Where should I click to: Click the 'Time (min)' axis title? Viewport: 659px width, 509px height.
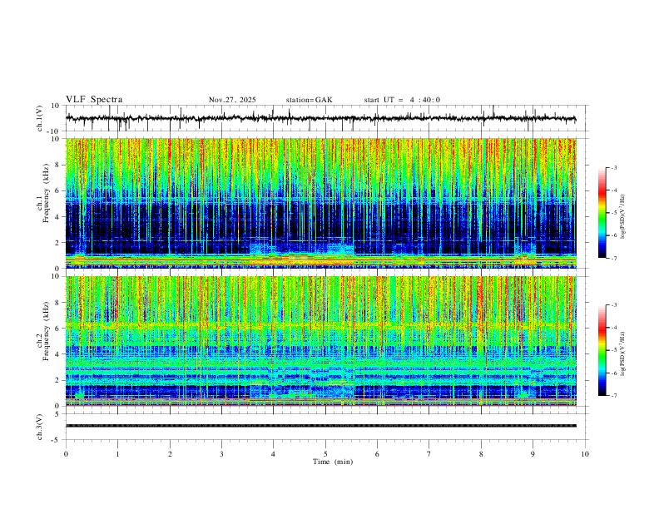(333, 462)
